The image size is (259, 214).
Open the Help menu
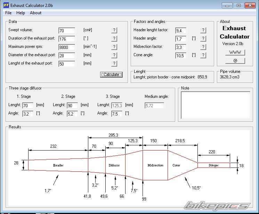(x=21, y=13)
